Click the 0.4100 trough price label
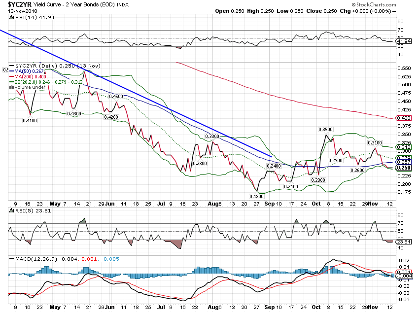This screenshot has width=419, height=312. (x=31, y=120)
